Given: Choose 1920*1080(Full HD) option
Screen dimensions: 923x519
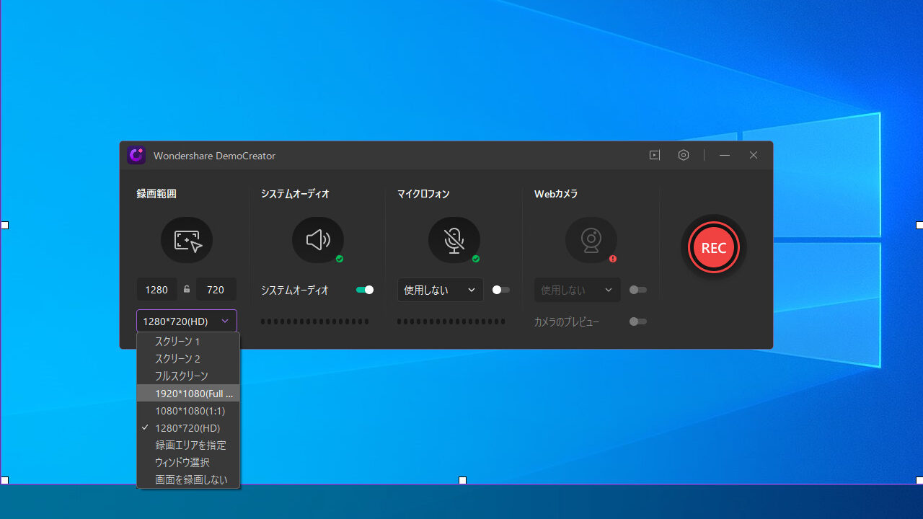Looking at the screenshot, I should pyautogui.click(x=188, y=393).
